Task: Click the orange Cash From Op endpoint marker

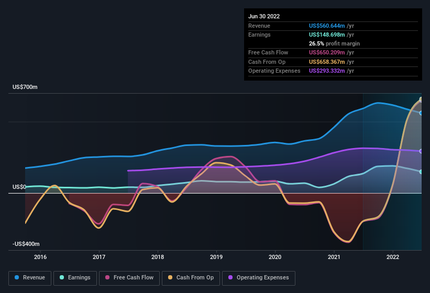Action: click(x=421, y=99)
